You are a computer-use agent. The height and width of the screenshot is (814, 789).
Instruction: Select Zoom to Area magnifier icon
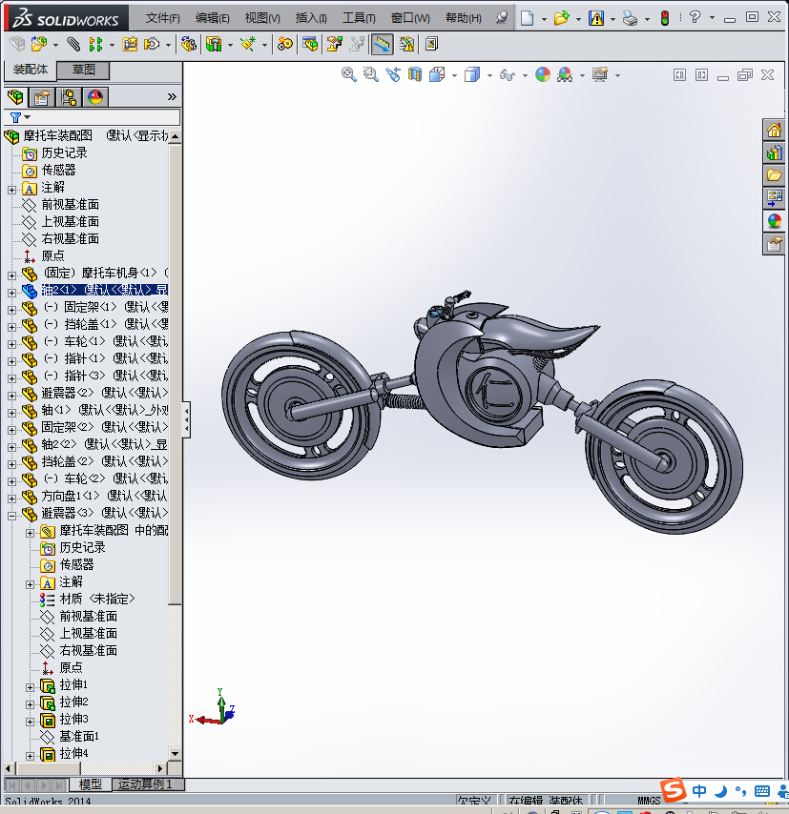(370, 74)
